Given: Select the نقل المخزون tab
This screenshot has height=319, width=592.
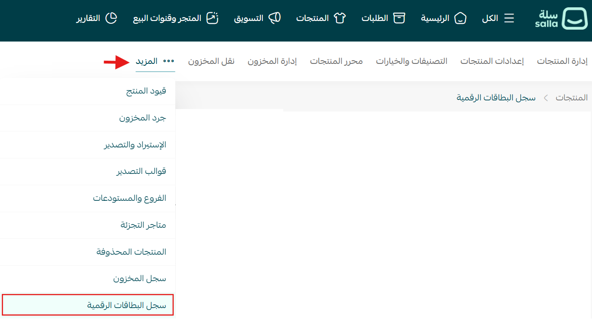Looking at the screenshot, I should pyautogui.click(x=211, y=60).
